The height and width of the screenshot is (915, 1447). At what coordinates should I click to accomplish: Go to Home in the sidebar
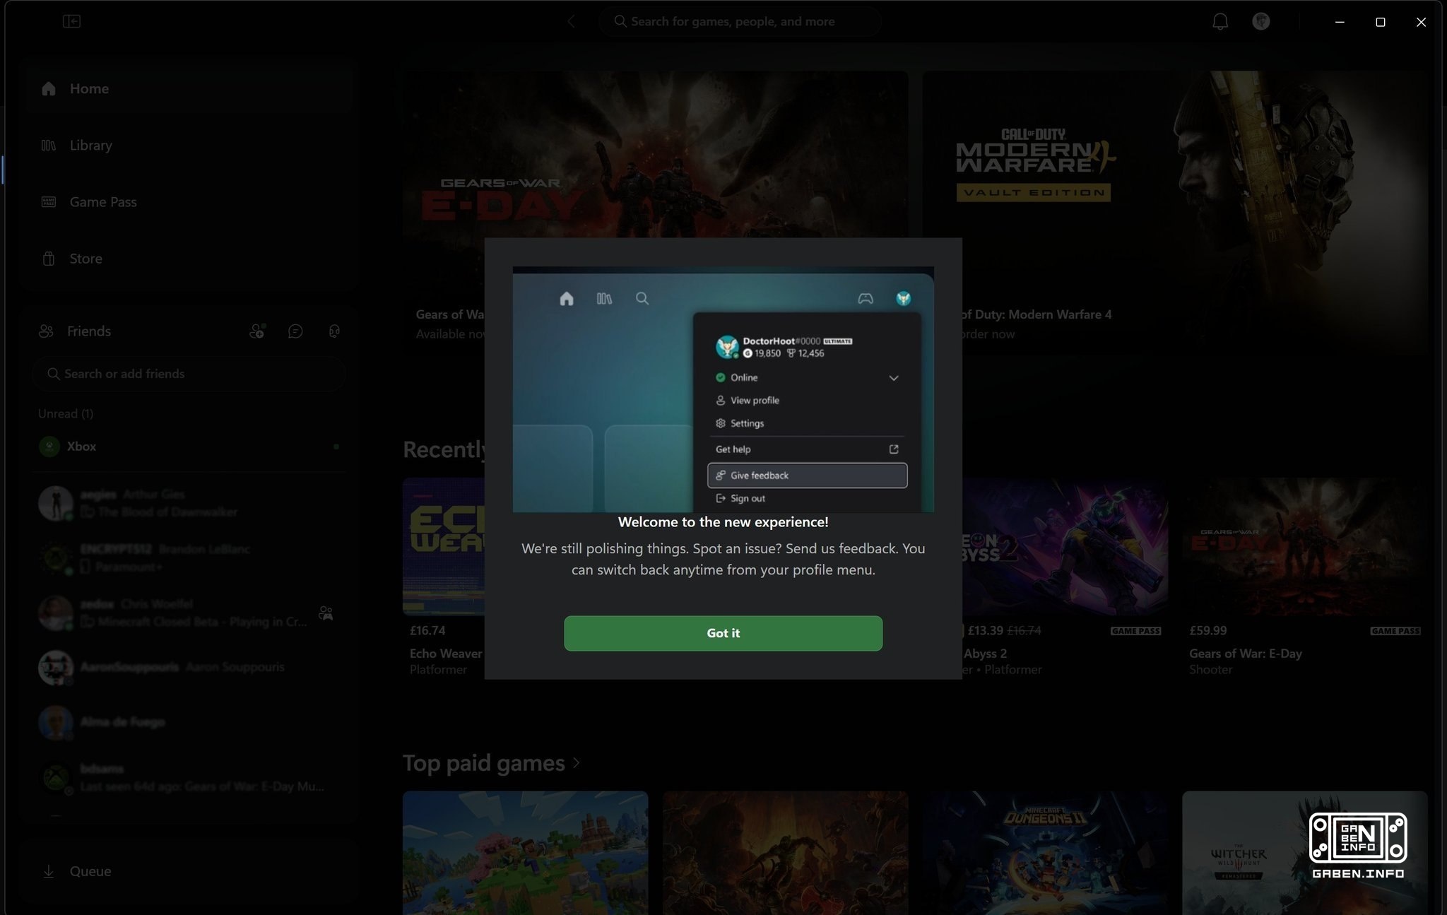[189, 88]
